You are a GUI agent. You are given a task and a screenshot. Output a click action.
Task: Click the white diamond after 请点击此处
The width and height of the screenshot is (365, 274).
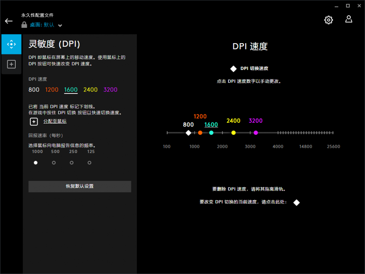click(296, 202)
